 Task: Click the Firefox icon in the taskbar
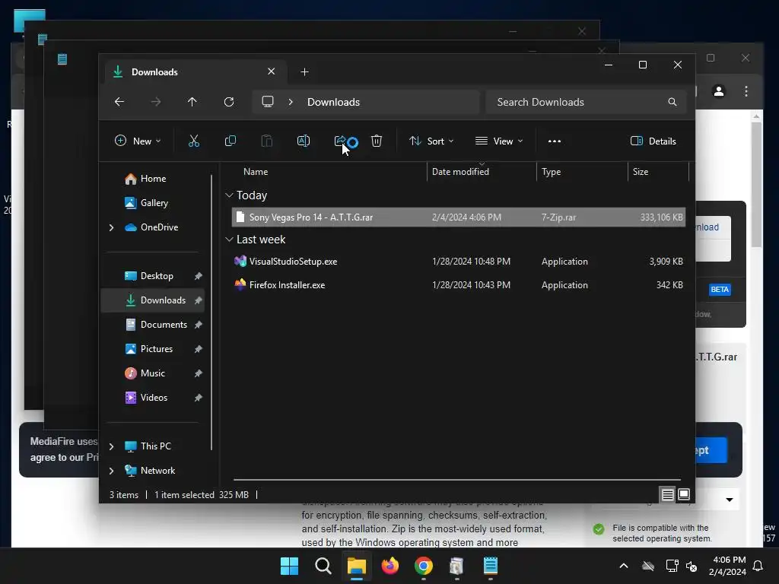point(390,566)
